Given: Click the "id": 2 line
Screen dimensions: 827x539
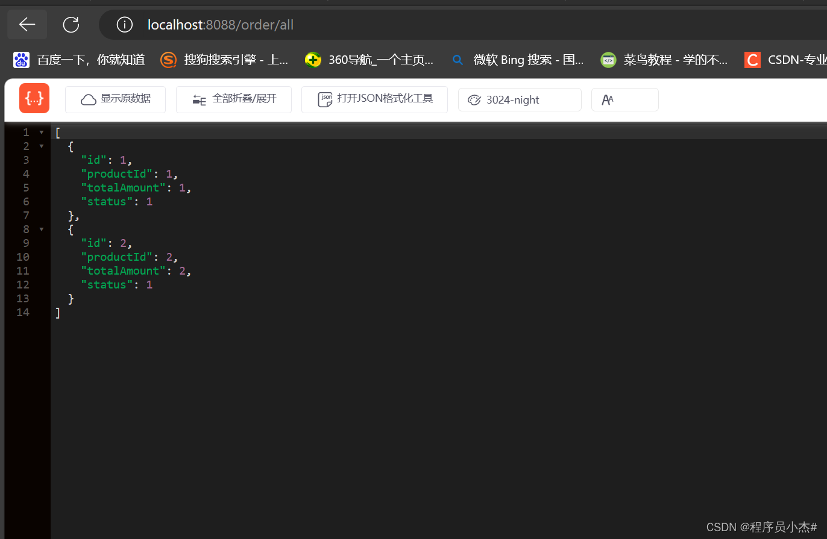Looking at the screenshot, I should click(x=107, y=243).
